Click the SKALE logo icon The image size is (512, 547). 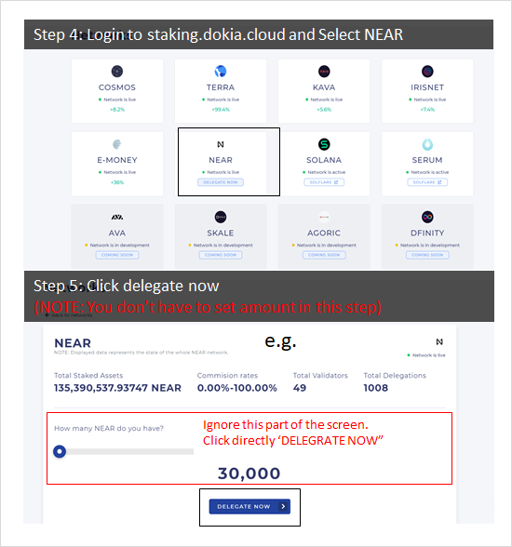[x=221, y=217]
